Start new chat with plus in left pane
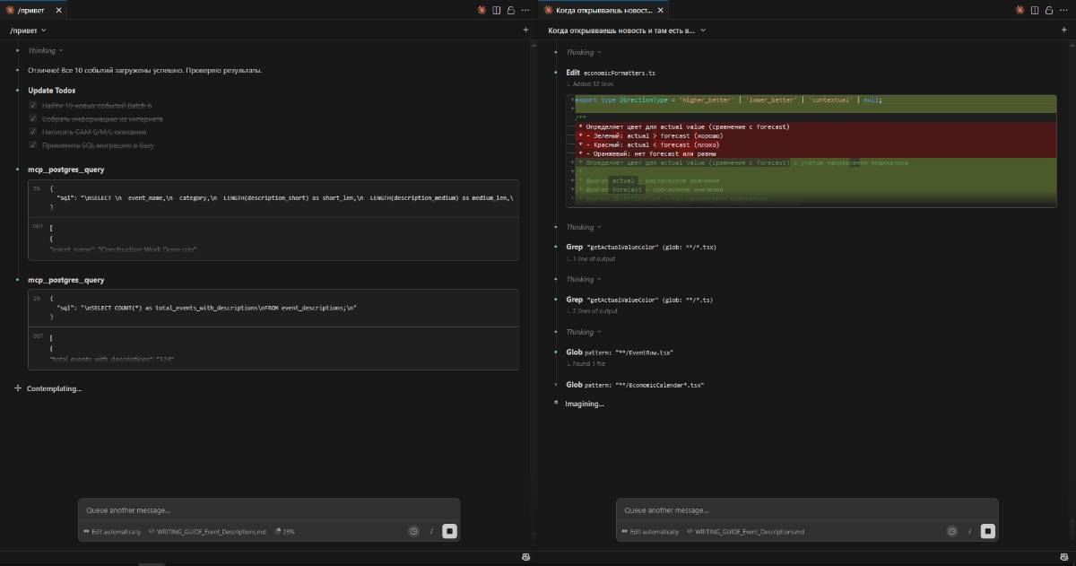The image size is (1076, 566). [x=525, y=30]
